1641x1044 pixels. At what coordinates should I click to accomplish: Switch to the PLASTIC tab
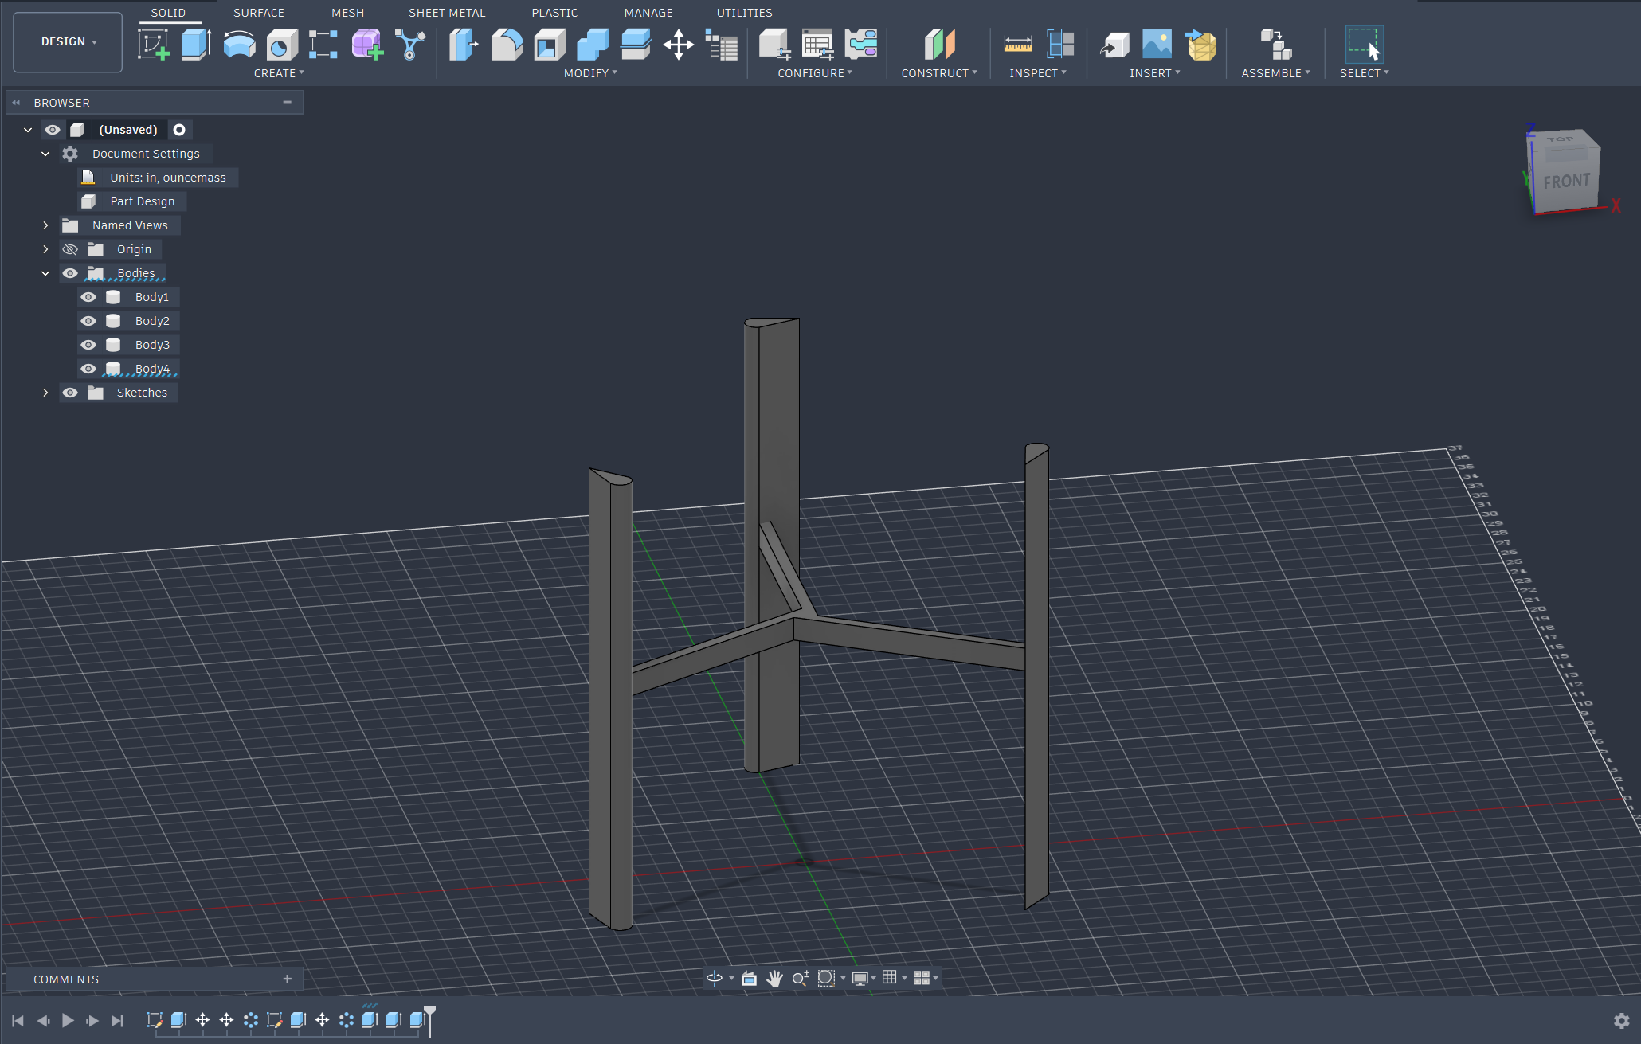(554, 13)
